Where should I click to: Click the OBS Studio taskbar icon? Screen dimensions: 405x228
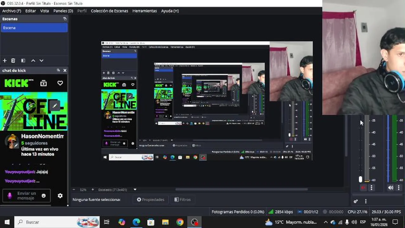[x=194, y=222]
